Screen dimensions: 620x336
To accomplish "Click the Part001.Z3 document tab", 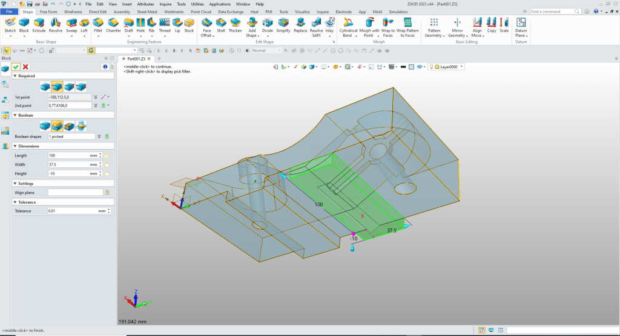I will (x=136, y=59).
